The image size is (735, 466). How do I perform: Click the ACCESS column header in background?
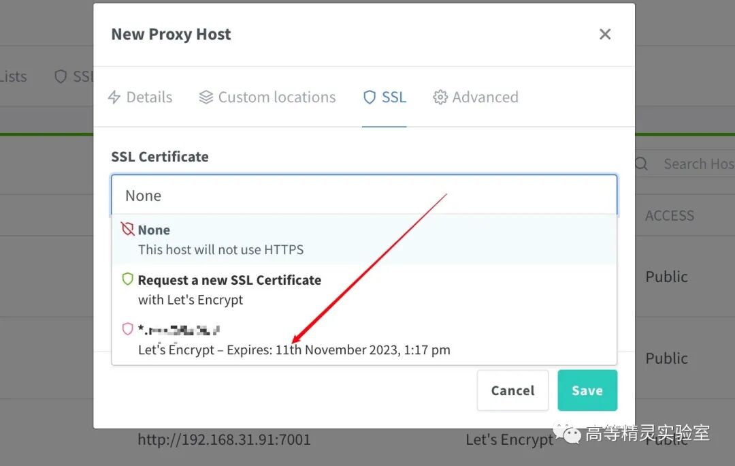(670, 215)
